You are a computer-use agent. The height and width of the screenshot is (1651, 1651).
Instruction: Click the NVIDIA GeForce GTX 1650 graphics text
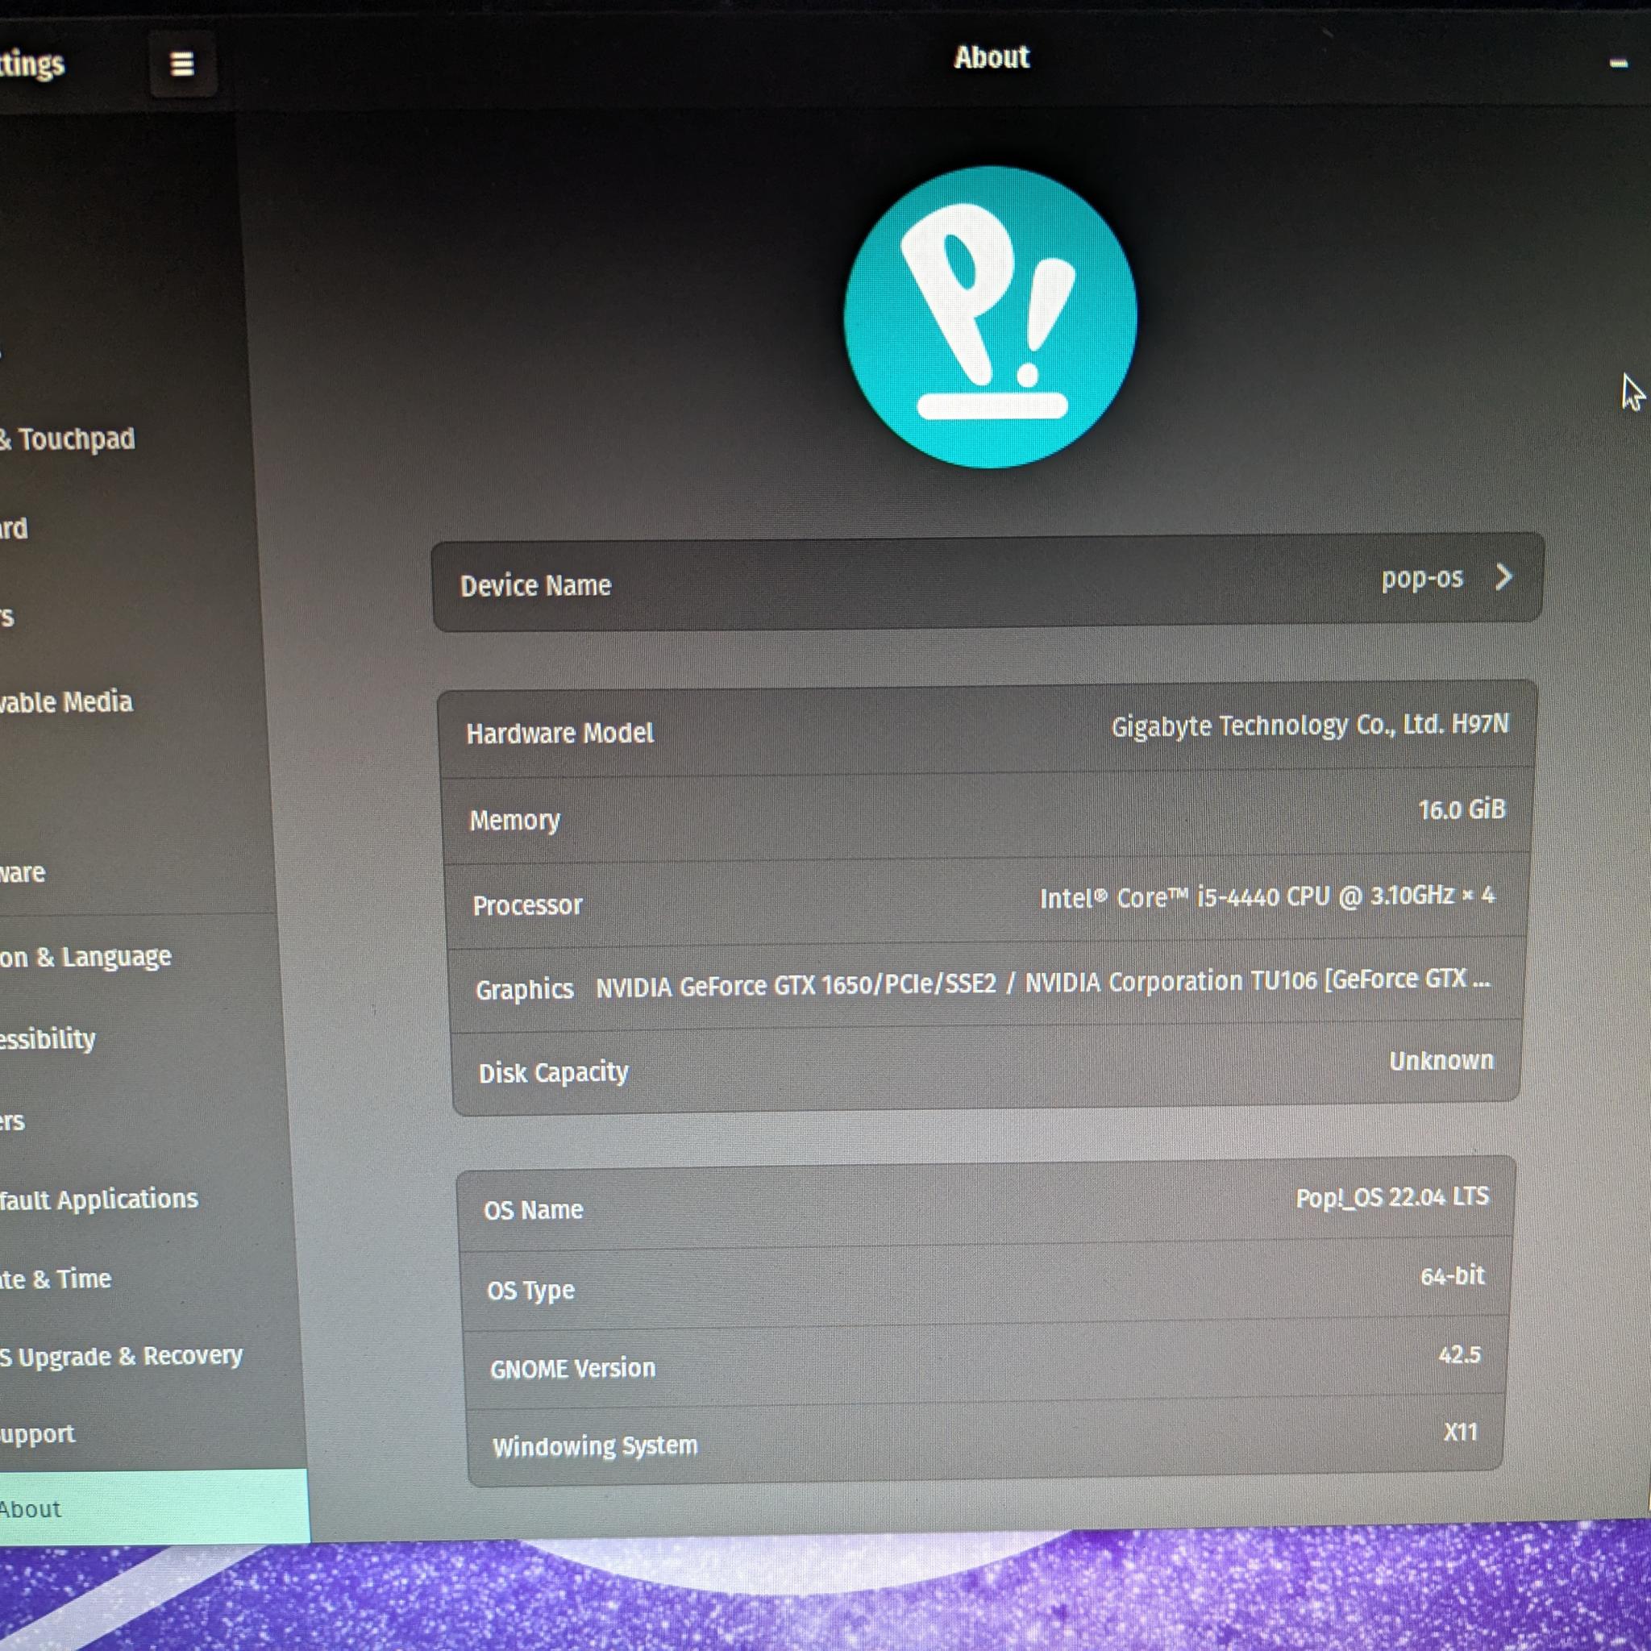click(x=1042, y=983)
